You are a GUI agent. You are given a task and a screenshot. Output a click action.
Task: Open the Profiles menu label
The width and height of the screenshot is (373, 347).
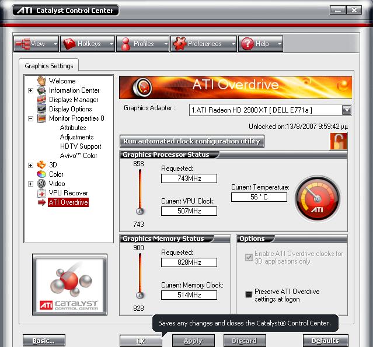(x=144, y=44)
